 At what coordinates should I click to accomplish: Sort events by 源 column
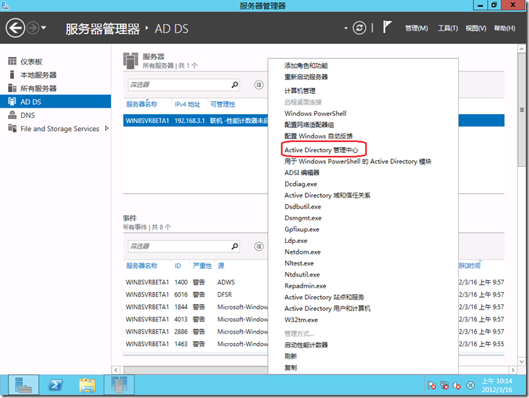tap(221, 266)
